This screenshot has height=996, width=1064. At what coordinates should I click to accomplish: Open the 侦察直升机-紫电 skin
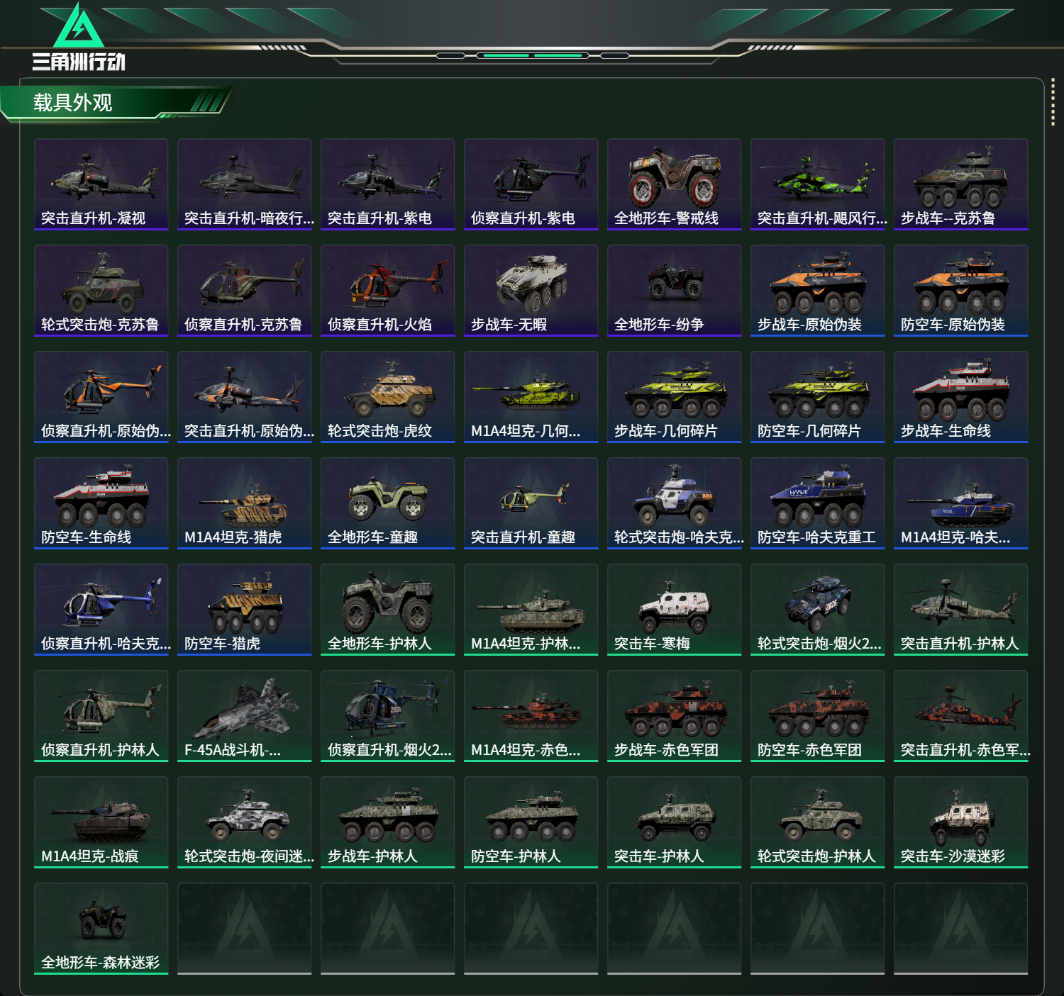coord(531,184)
